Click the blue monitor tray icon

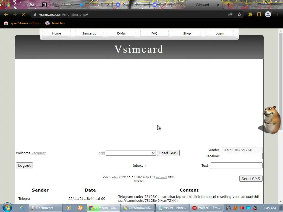coord(248,208)
